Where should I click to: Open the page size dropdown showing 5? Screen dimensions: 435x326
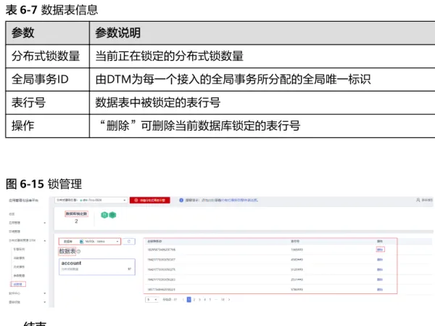pyautogui.click(x=152, y=300)
